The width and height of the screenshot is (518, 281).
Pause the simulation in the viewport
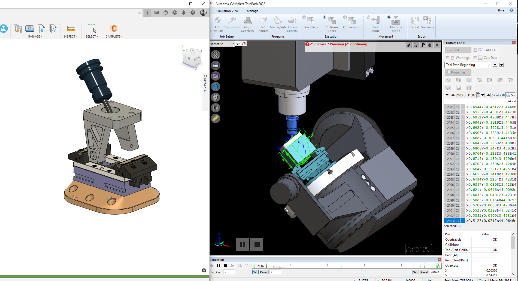(242, 245)
